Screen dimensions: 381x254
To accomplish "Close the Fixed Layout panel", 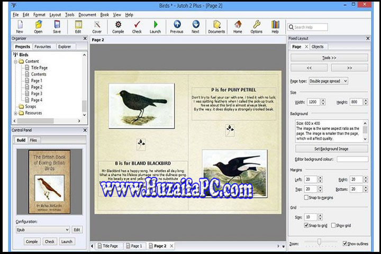I will coord(368,39).
